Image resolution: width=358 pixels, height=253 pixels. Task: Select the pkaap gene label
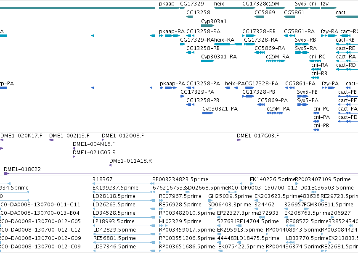coord(167,4)
